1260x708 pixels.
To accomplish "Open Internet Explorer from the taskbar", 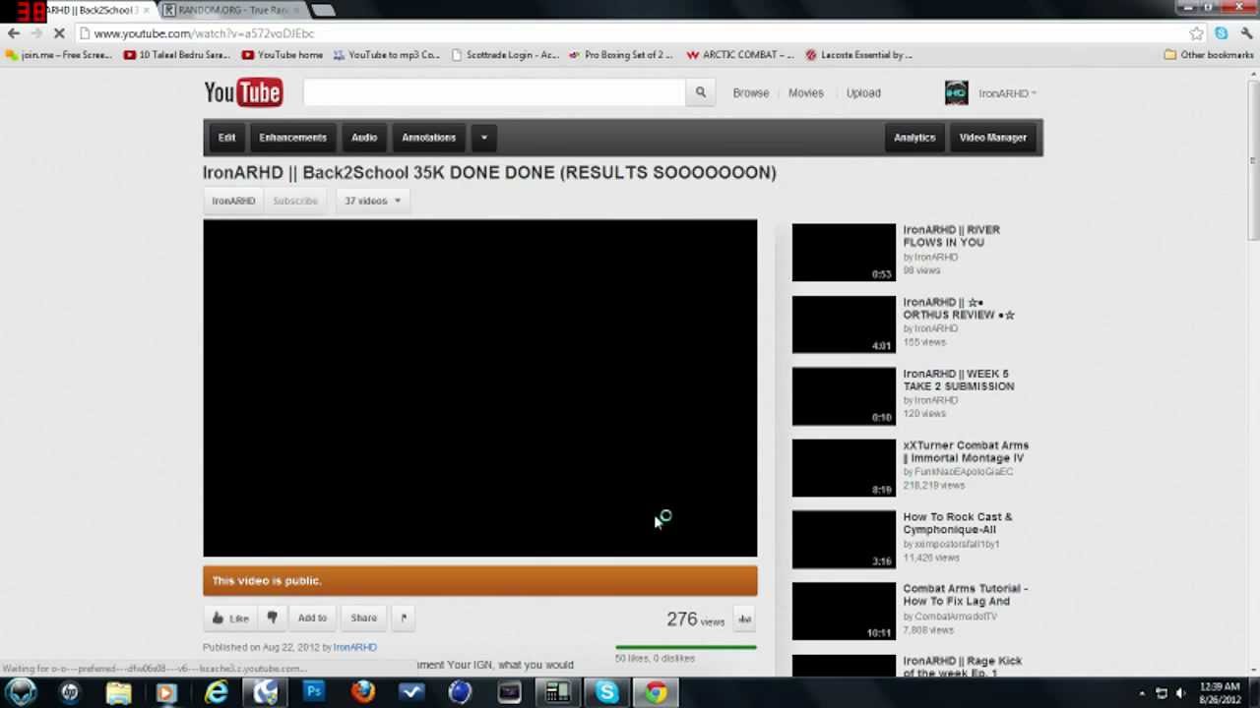I will (x=217, y=692).
